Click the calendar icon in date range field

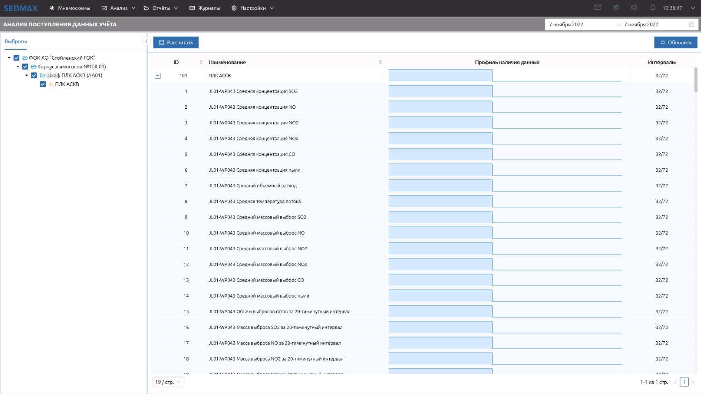(692, 25)
